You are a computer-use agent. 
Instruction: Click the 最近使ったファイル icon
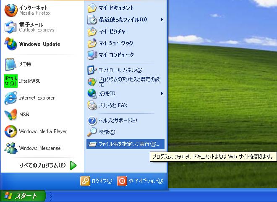[x=92, y=20]
